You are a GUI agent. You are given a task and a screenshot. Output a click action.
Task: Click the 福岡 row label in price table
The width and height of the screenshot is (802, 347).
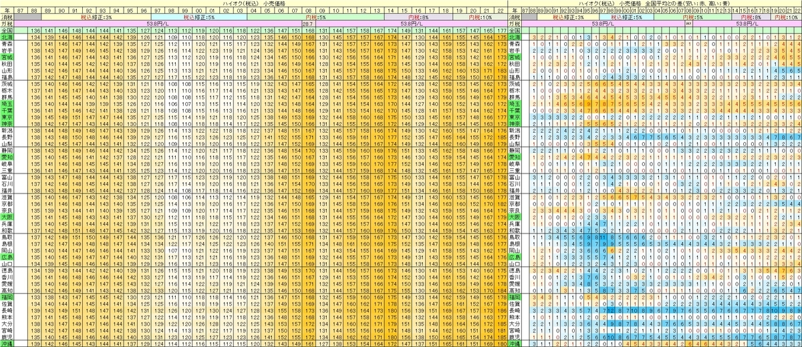click(x=8, y=298)
